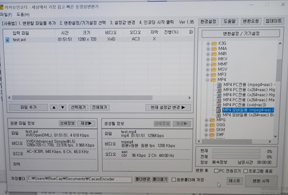Open 상세정보 for 원본 파일 정보
The image size is (288, 195).
coord(67,123)
